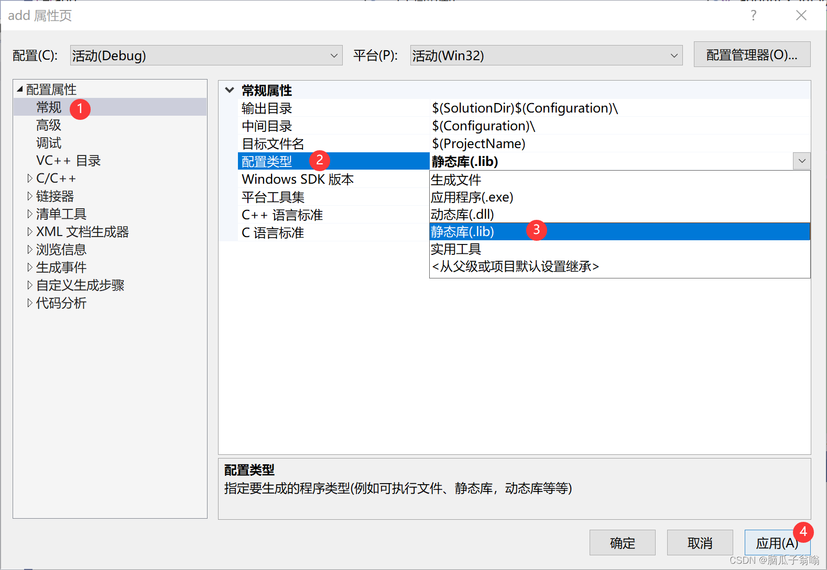Select 调试 in the property tree
Image resolution: width=827 pixels, height=570 pixels.
coord(49,143)
